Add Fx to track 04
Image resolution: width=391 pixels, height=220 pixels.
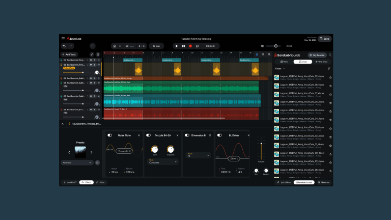coord(65,86)
